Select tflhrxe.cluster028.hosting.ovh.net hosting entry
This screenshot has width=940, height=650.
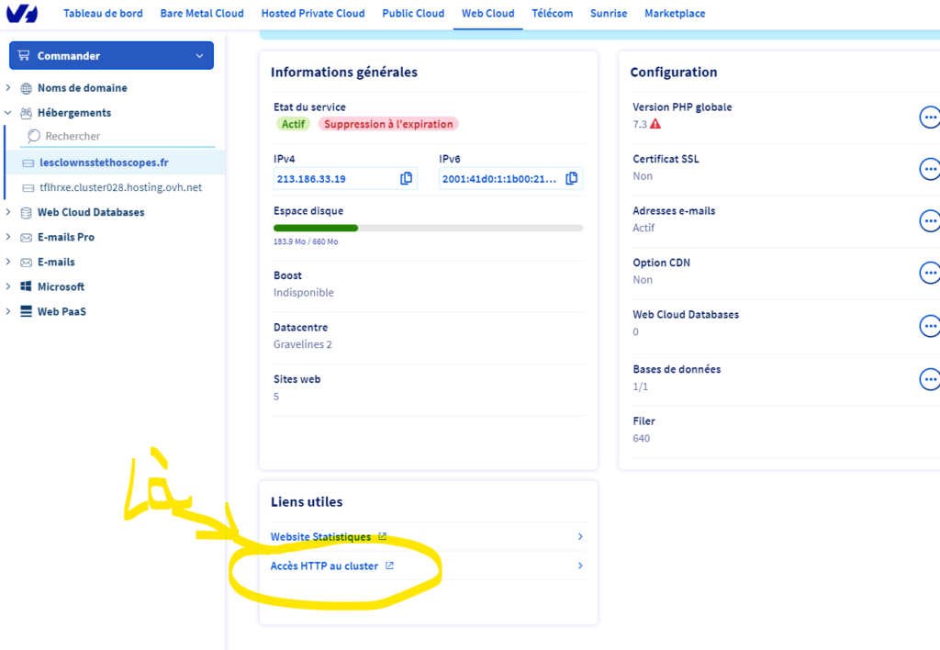(x=120, y=187)
